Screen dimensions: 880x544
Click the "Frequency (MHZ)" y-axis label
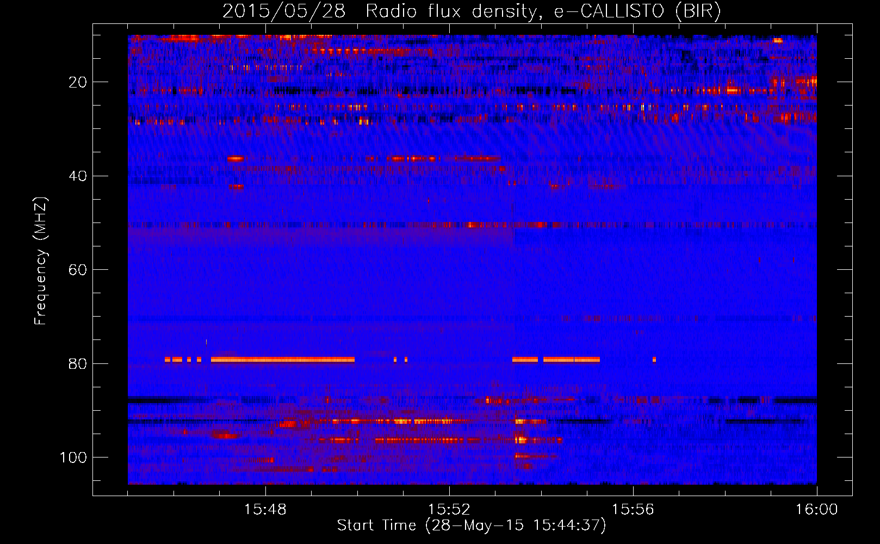(41, 261)
